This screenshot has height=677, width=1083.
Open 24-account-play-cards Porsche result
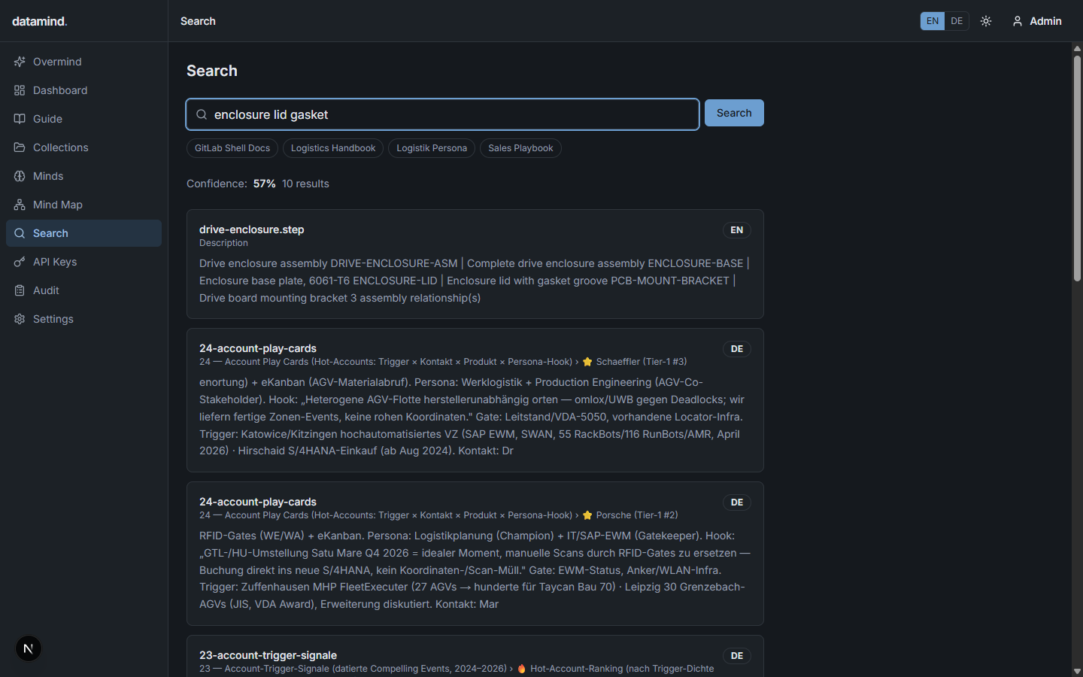pyautogui.click(x=475, y=554)
